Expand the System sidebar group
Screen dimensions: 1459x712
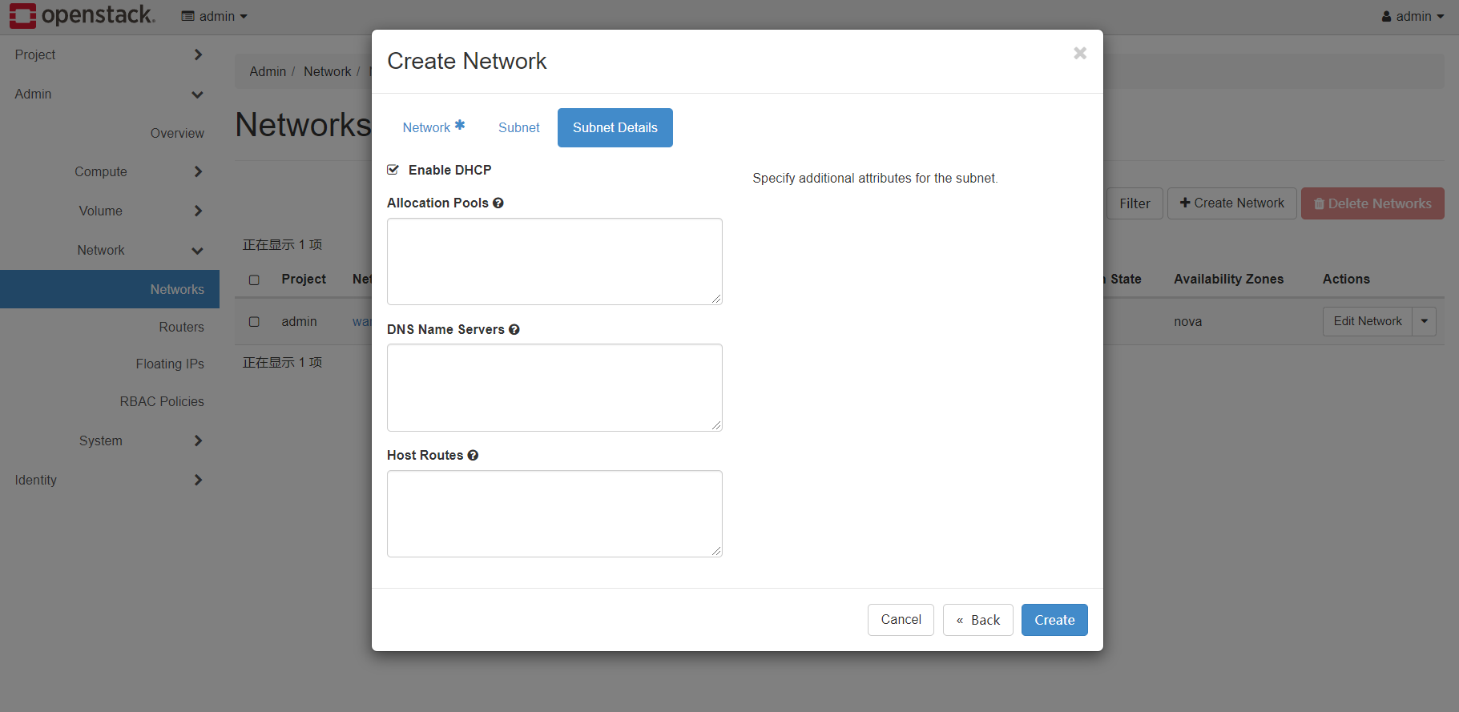pyautogui.click(x=110, y=440)
